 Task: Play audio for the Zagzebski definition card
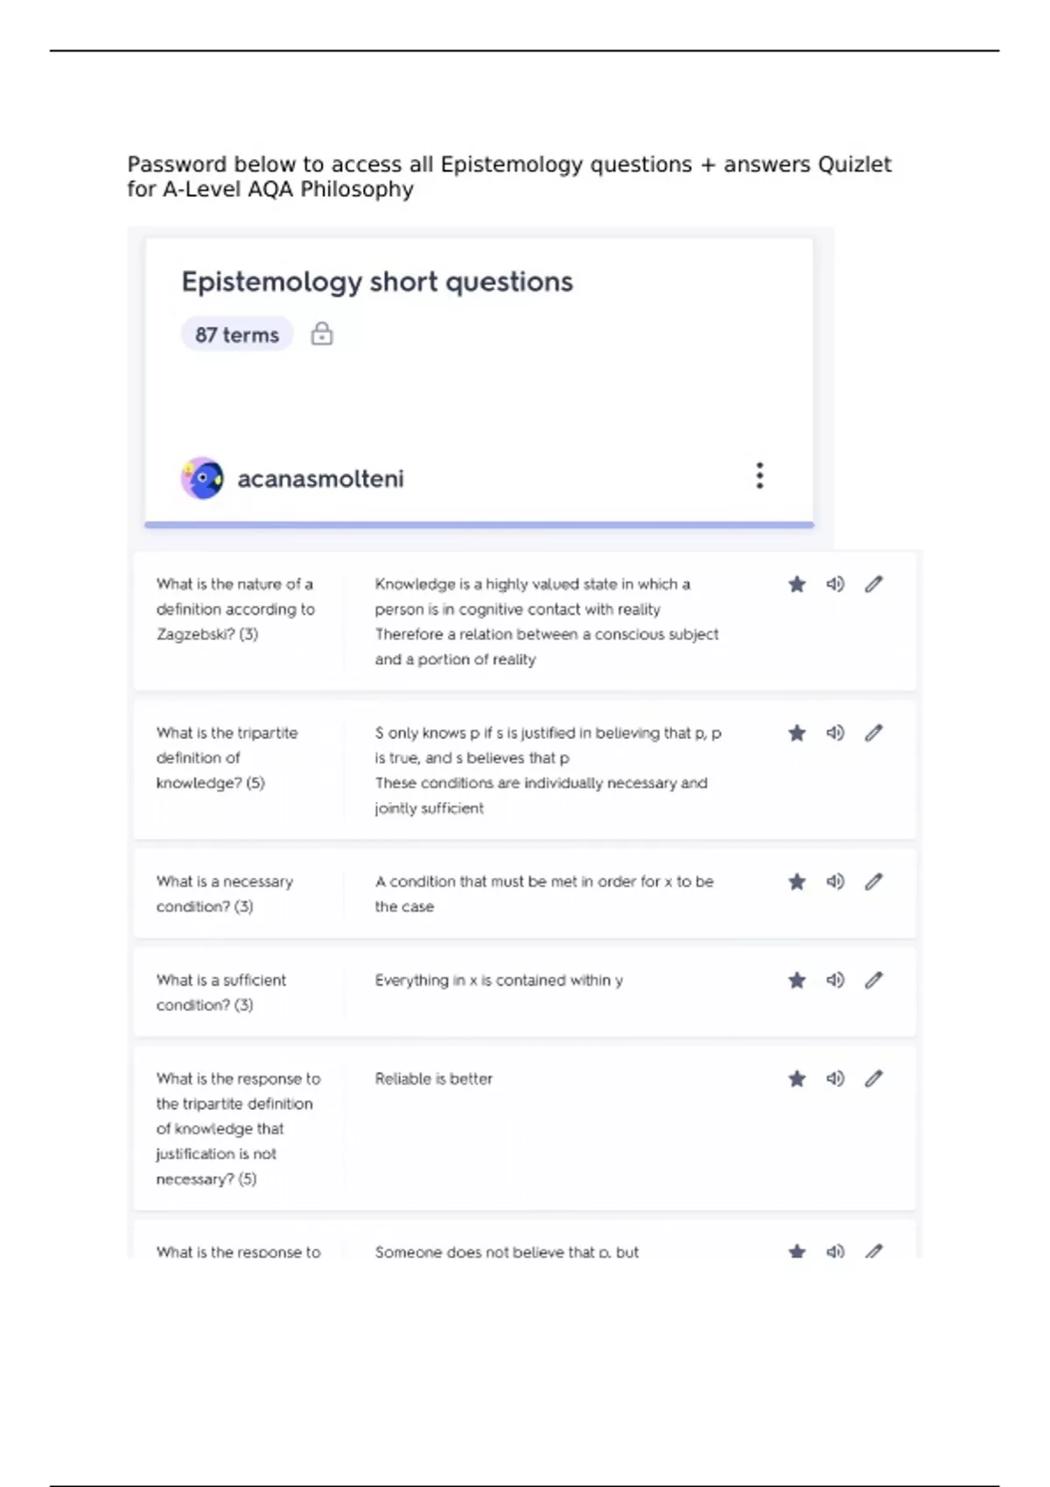[836, 584]
